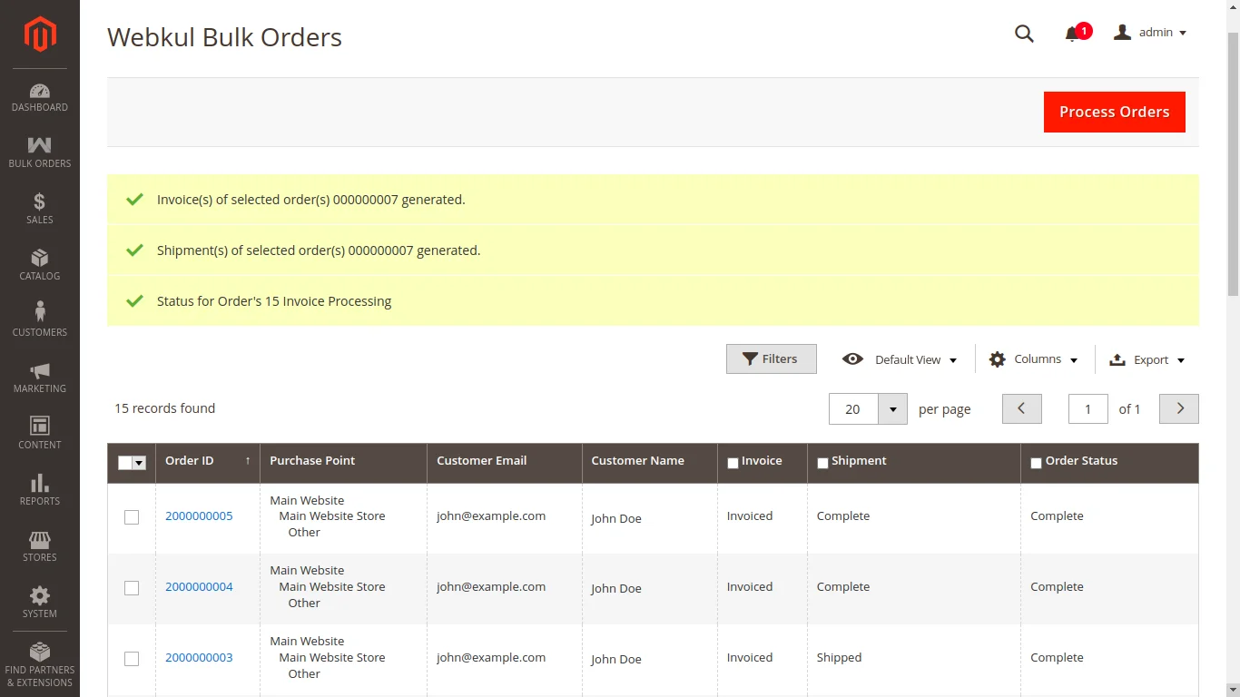Tick the checkbox for order 2000000005
This screenshot has width=1240, height=697.
coord(131,516)
